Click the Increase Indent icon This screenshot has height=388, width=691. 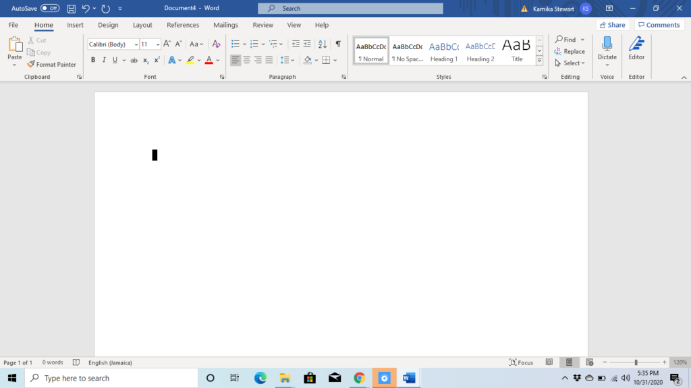point(307,44)
